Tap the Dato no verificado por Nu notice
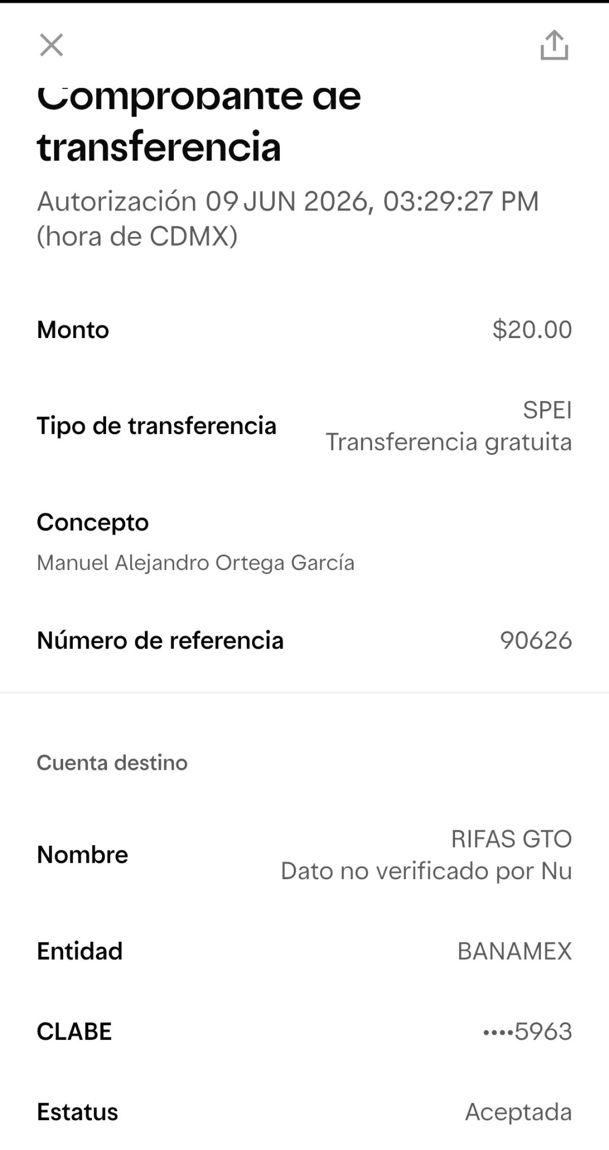This screenshot has width=609, height=1150. tap(426, 871)
